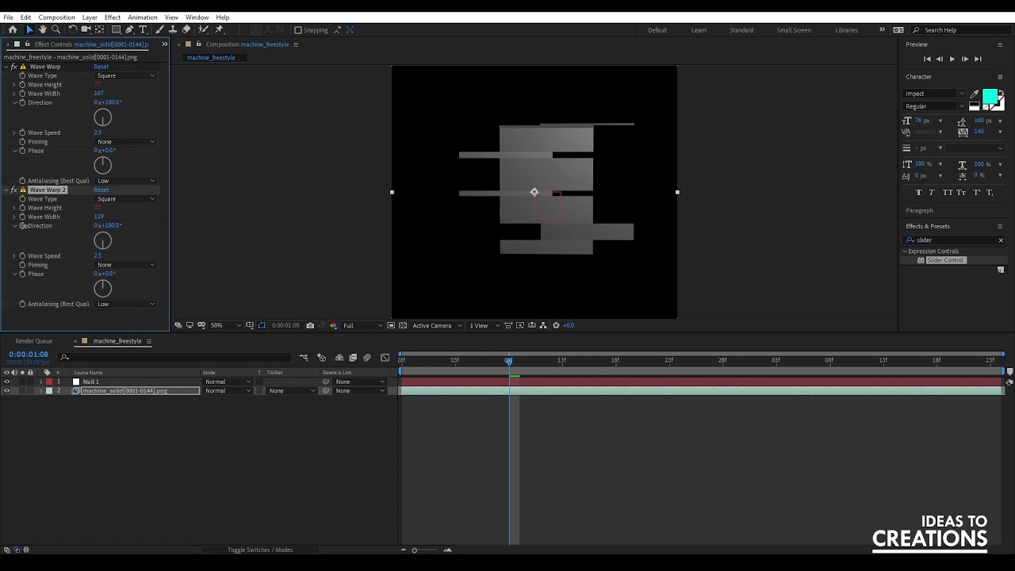Select the Pen tool
The image size is (1015, 571).
(129, 29)
